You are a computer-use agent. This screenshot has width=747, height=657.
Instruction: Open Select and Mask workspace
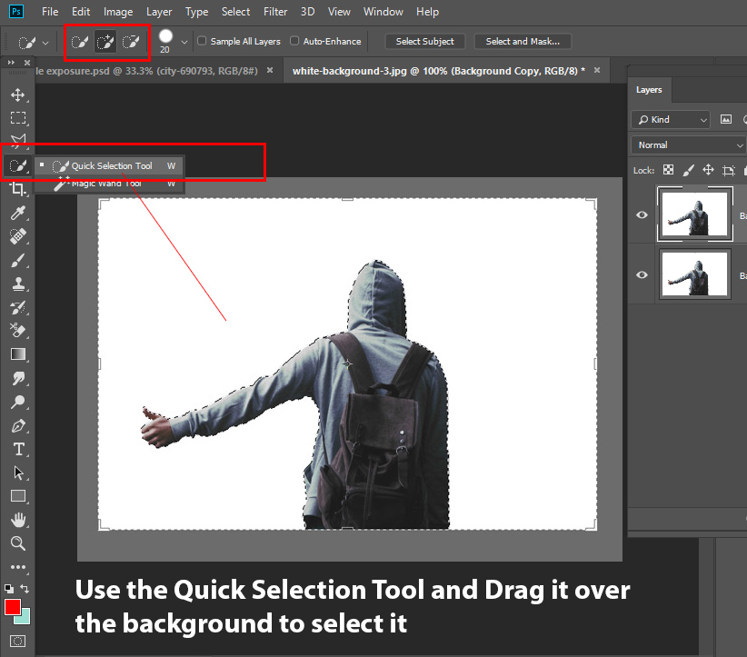tap(523, 41)
